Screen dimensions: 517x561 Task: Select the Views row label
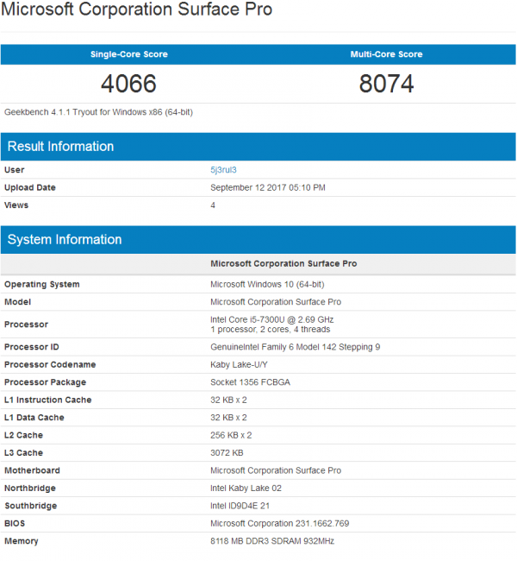[x=16, y=205]
